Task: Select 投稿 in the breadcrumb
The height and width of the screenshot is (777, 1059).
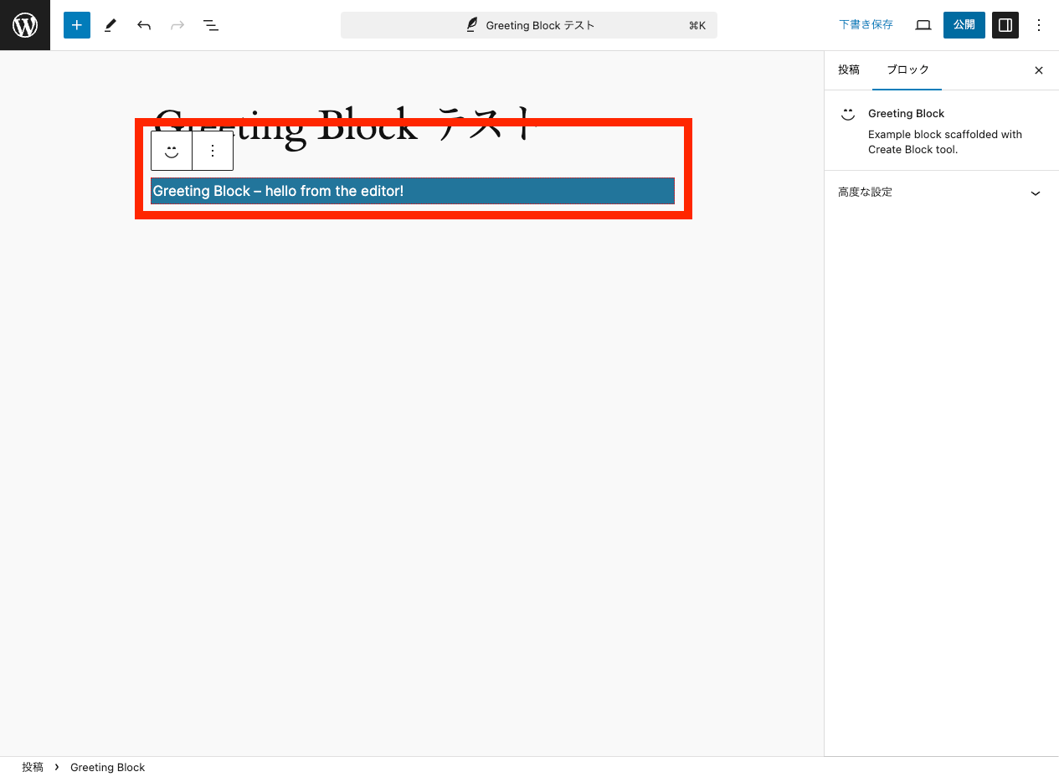Action: pos(33,767)
